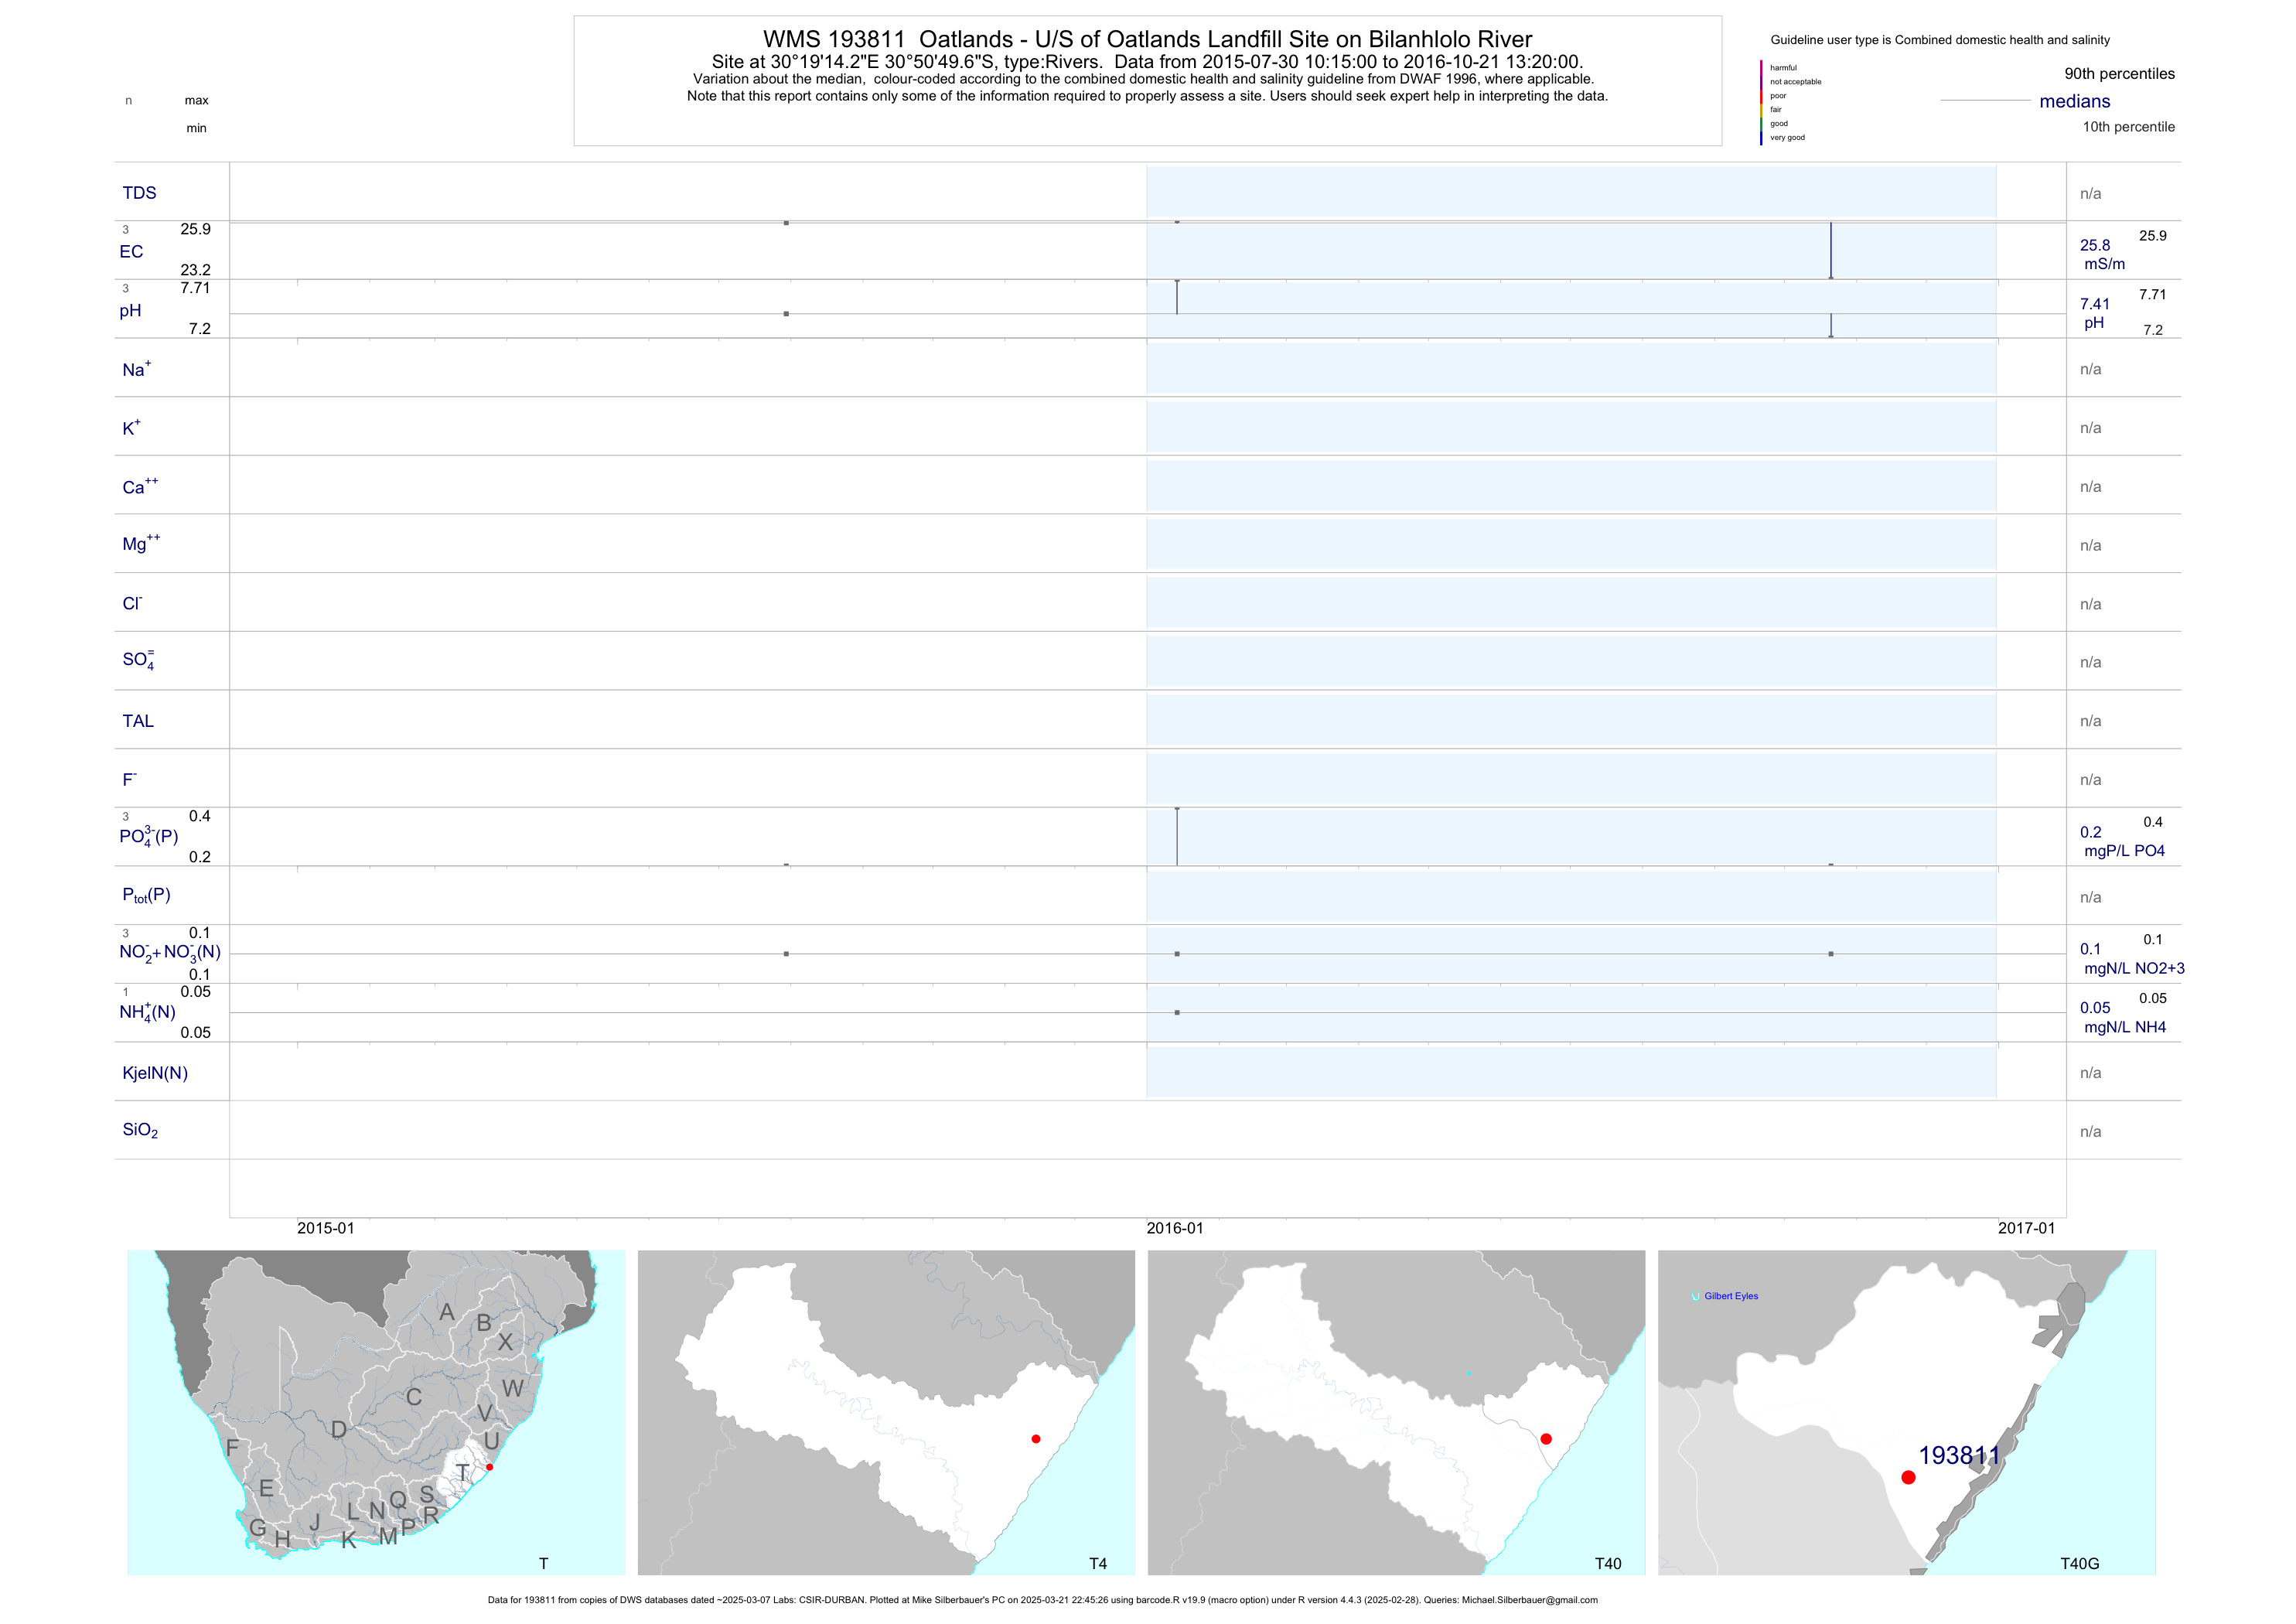Click the guideline colour scale bar

pyautogui.click(x=1761, y=102)
